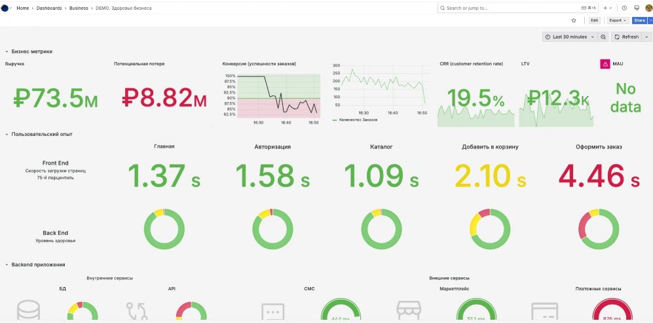Viewport: 653px width, 323px height.
Task: Open the user profile avatar
Action: pyautogui.click(x=648, y=8)
